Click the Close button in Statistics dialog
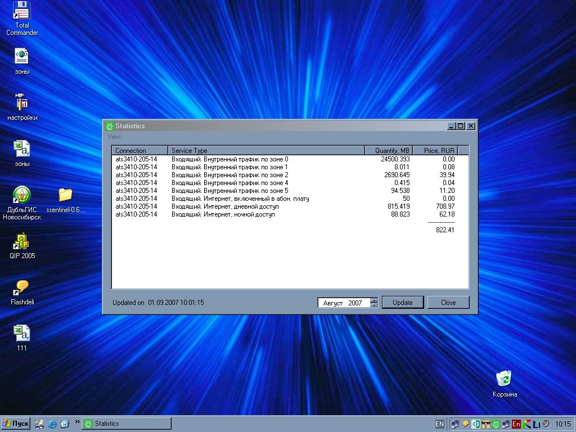Viewport: 576px width, 432px height. click(448, 303)
